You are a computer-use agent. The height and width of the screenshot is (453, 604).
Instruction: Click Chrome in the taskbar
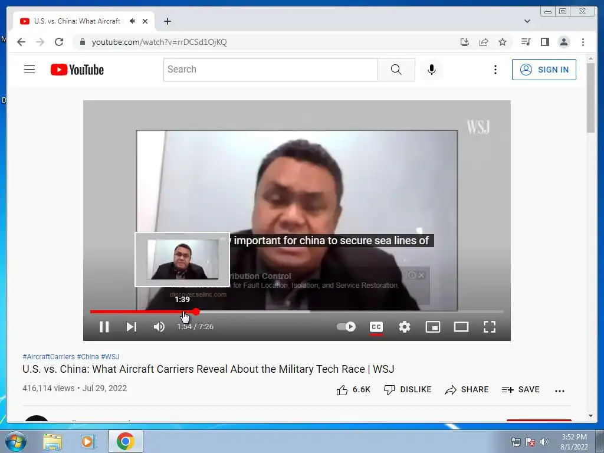click(125, 441)
